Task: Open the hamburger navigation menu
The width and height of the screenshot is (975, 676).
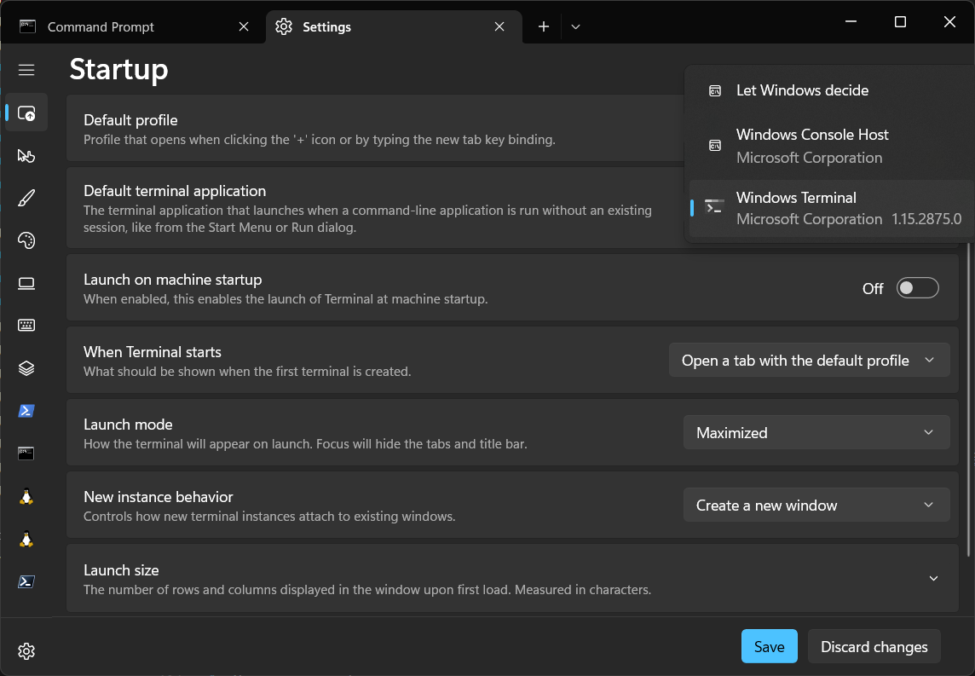Action: tap(26, 70)
